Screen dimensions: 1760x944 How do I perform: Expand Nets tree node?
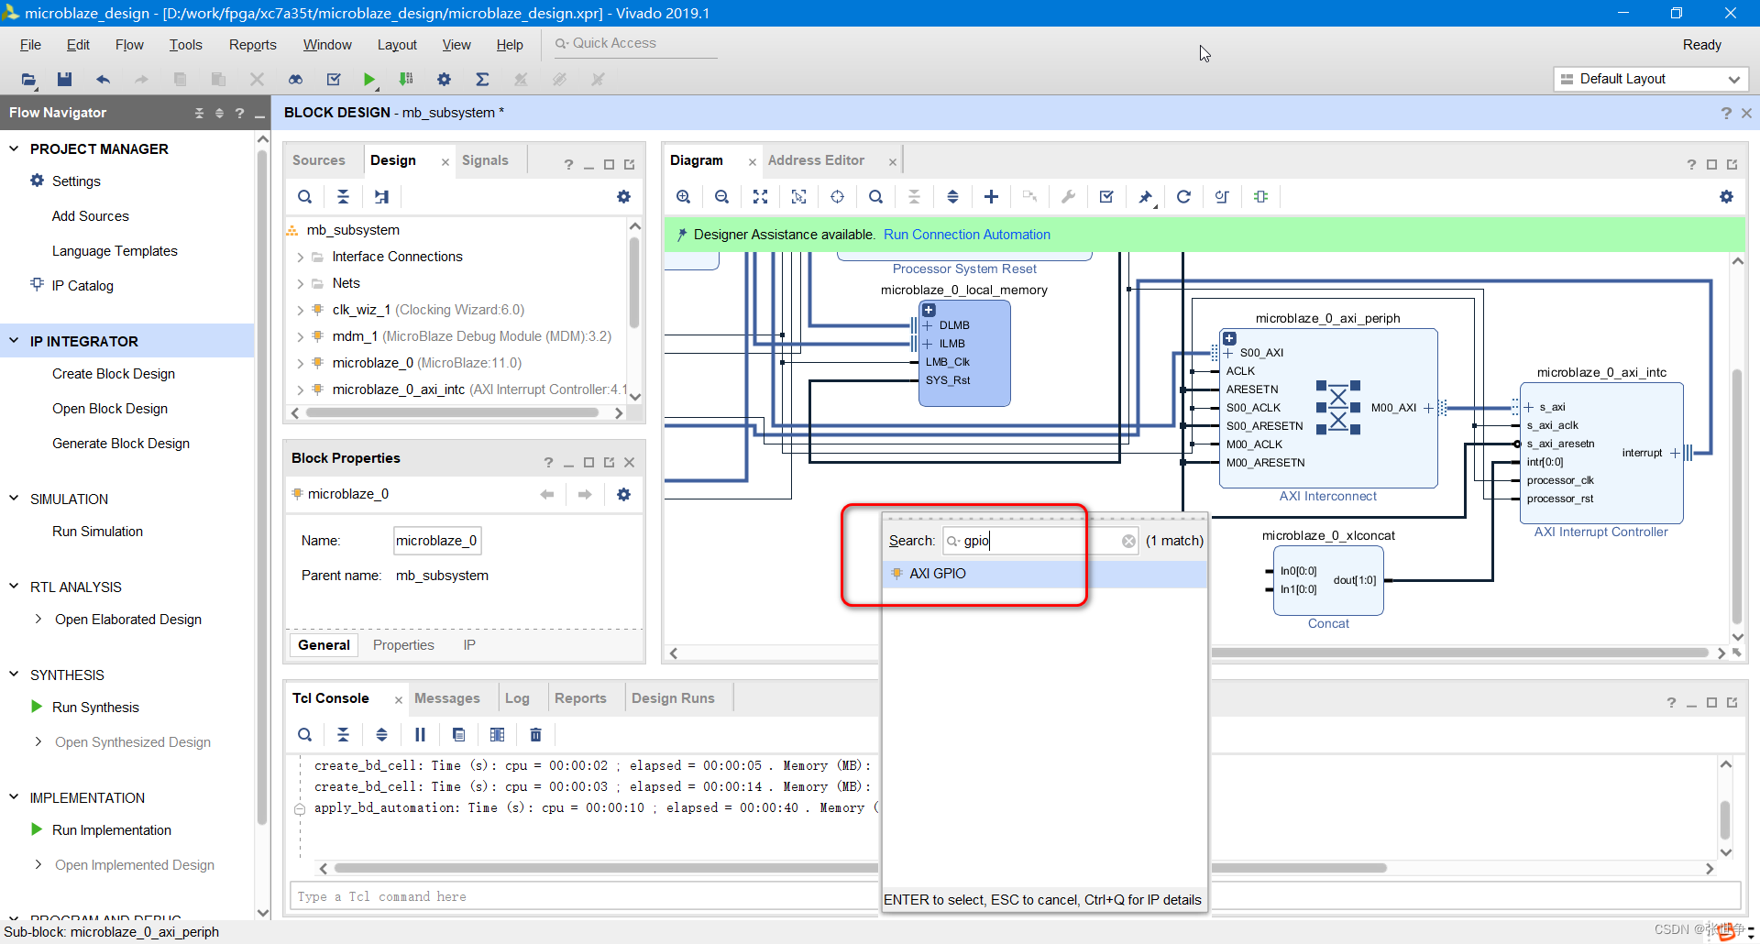[300, 284]
